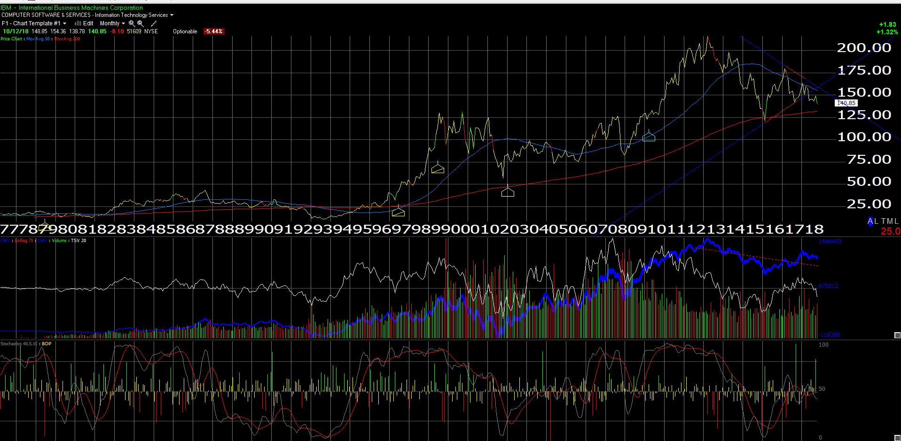The height and width of the screenshot is (441, 901).
Task: Click the Volume indicator label
Action: point(59,241)
